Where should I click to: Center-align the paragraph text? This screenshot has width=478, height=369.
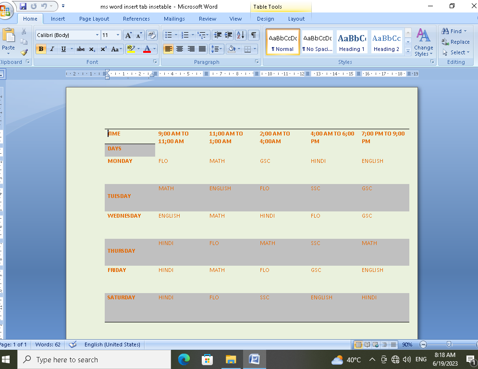click(180, 49)
